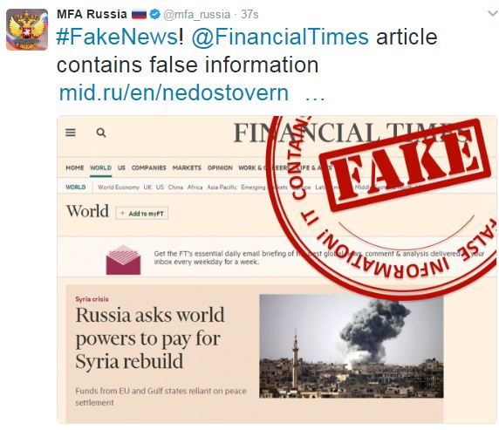Select the OPINION navigation tab
Image resolution: width=499 pixels, height=430 pixels.
[220, 167]
